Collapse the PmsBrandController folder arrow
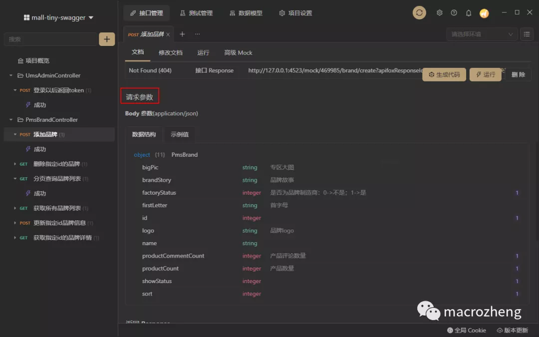The height and width of the screenshot is (337, 539). tap(11, 120)
